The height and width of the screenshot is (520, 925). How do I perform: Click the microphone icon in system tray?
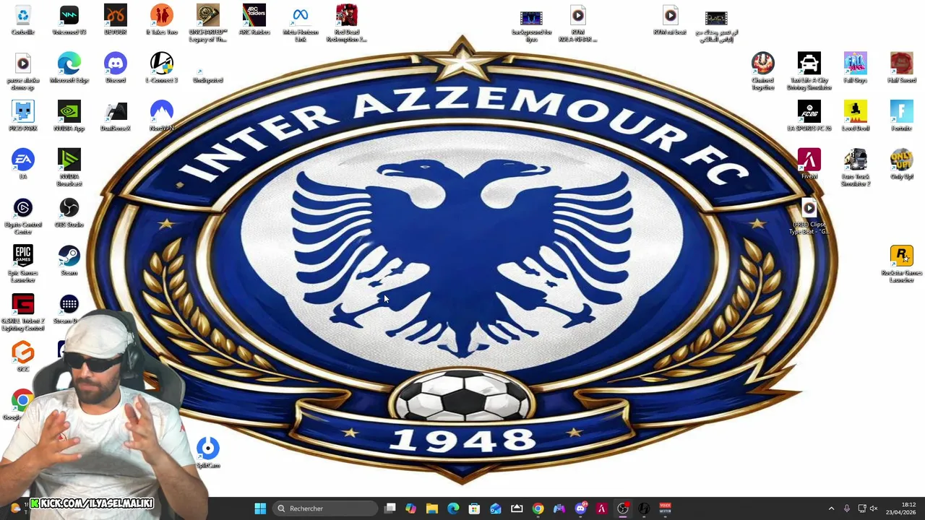(846, 508)
